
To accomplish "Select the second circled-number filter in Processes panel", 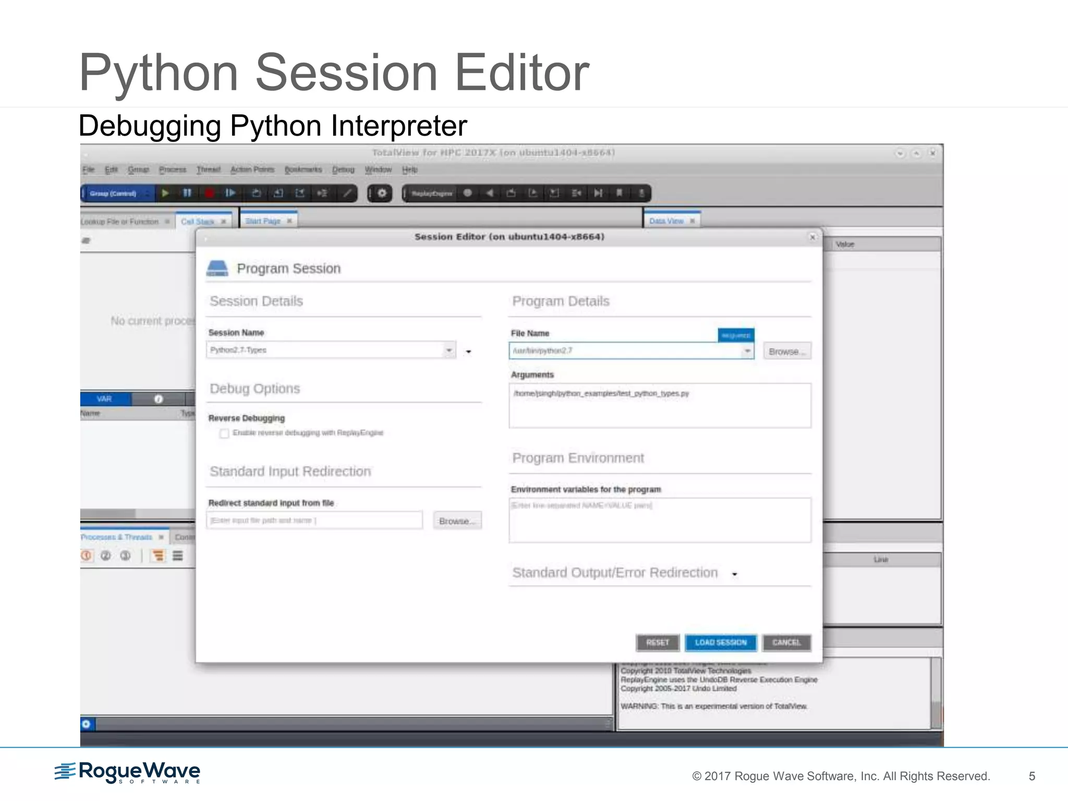I will coord(106,556).
